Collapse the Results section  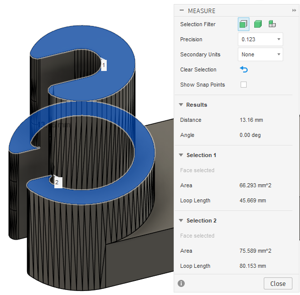[x=181, y=105]
